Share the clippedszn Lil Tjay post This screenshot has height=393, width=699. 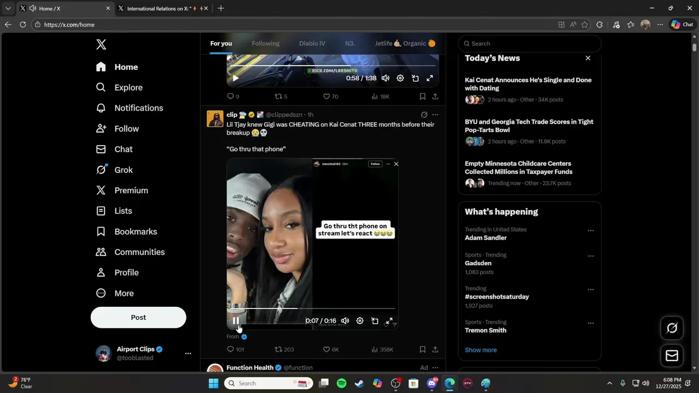pyautogui.click(x=435, y=349)
